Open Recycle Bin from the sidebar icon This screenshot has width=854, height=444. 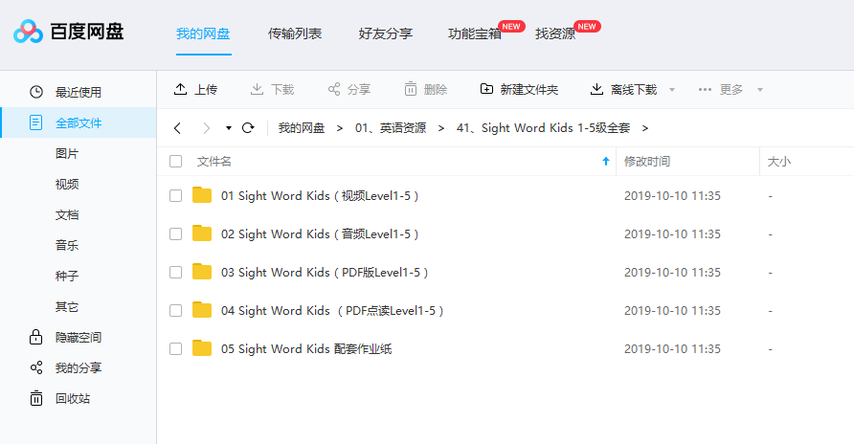coord(36,398)
